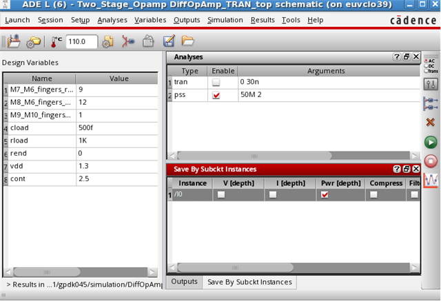Click the green Run Simulation button

pyautogui.click(x=431, y=143)
